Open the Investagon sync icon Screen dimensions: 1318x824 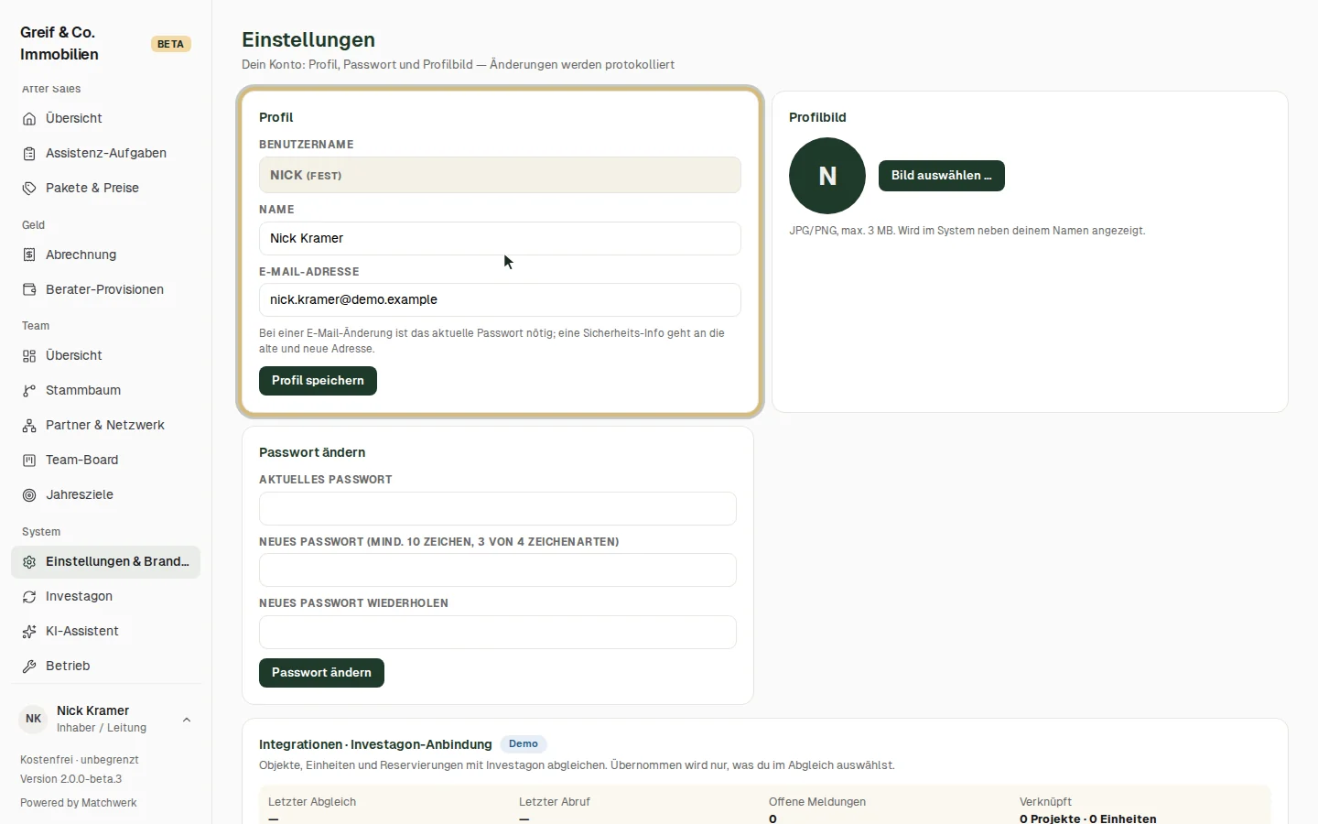point(29,597)
